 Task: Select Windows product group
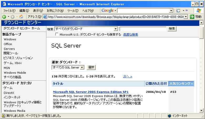10,39
